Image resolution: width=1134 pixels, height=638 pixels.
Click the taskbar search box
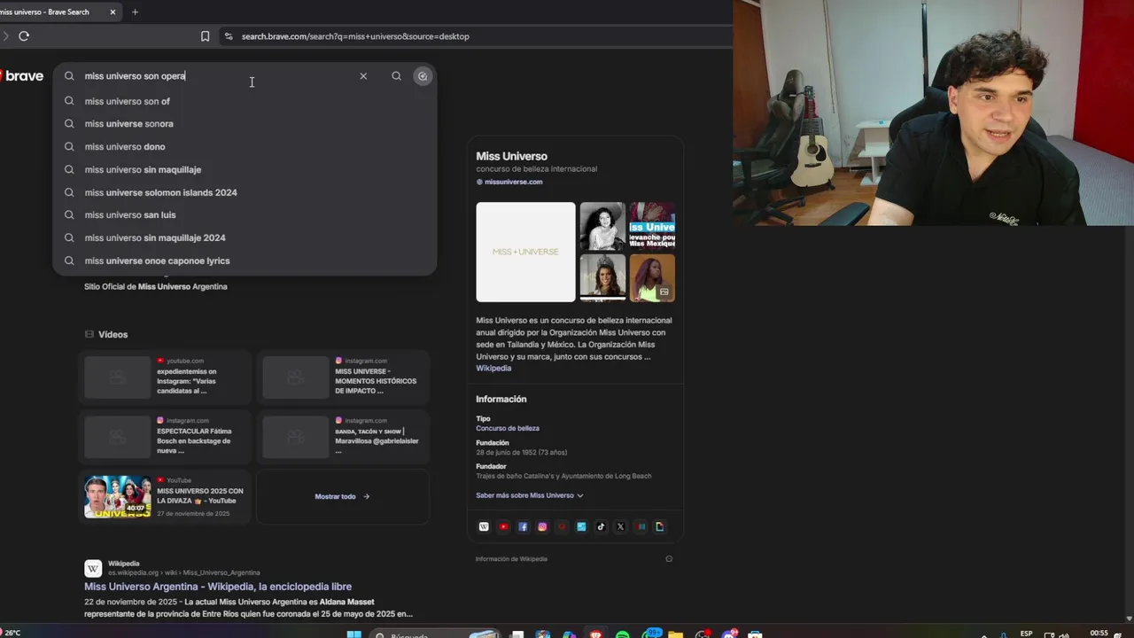434,634
